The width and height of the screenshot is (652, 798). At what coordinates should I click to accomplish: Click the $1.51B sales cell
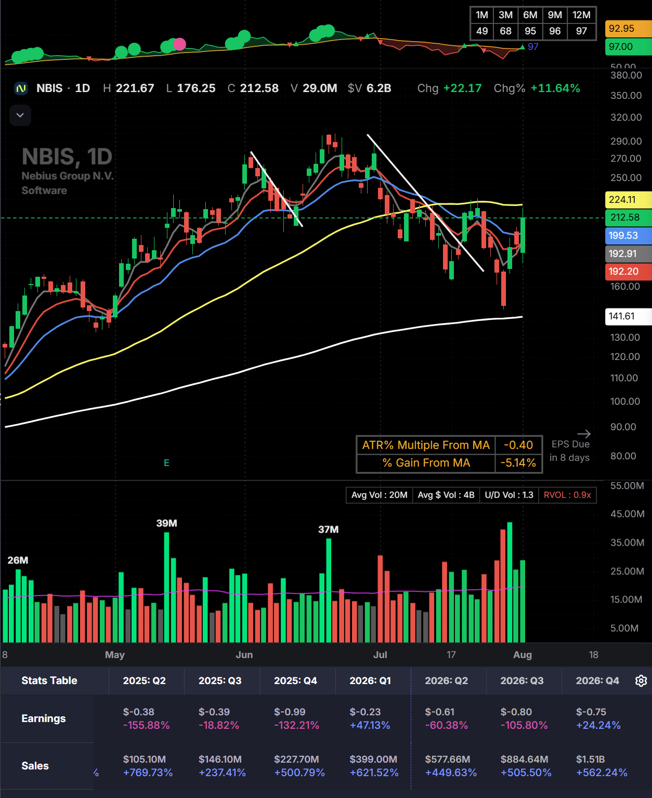point(591,760)
